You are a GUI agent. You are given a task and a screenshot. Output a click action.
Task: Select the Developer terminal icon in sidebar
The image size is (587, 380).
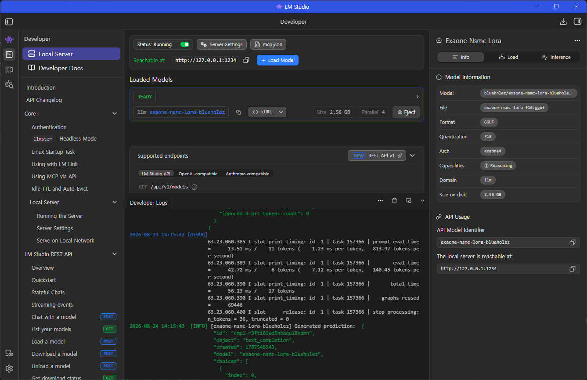pos(9,54)
